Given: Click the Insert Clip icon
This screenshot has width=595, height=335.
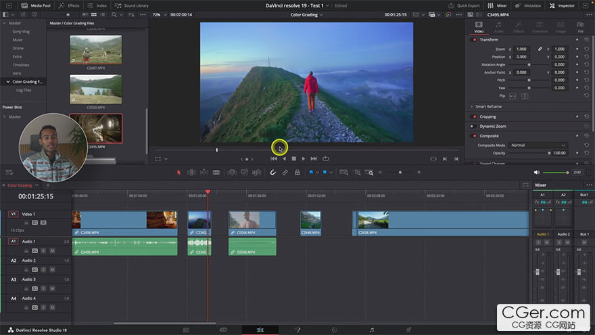Looking at the screenshot, I should (231, 173).
